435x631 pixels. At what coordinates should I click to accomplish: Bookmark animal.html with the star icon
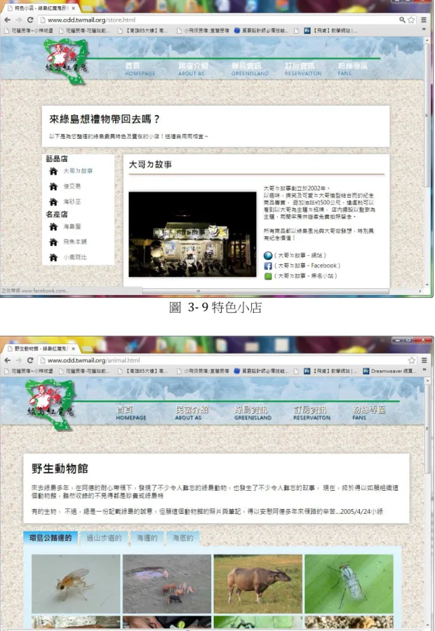tap(412, 360)
